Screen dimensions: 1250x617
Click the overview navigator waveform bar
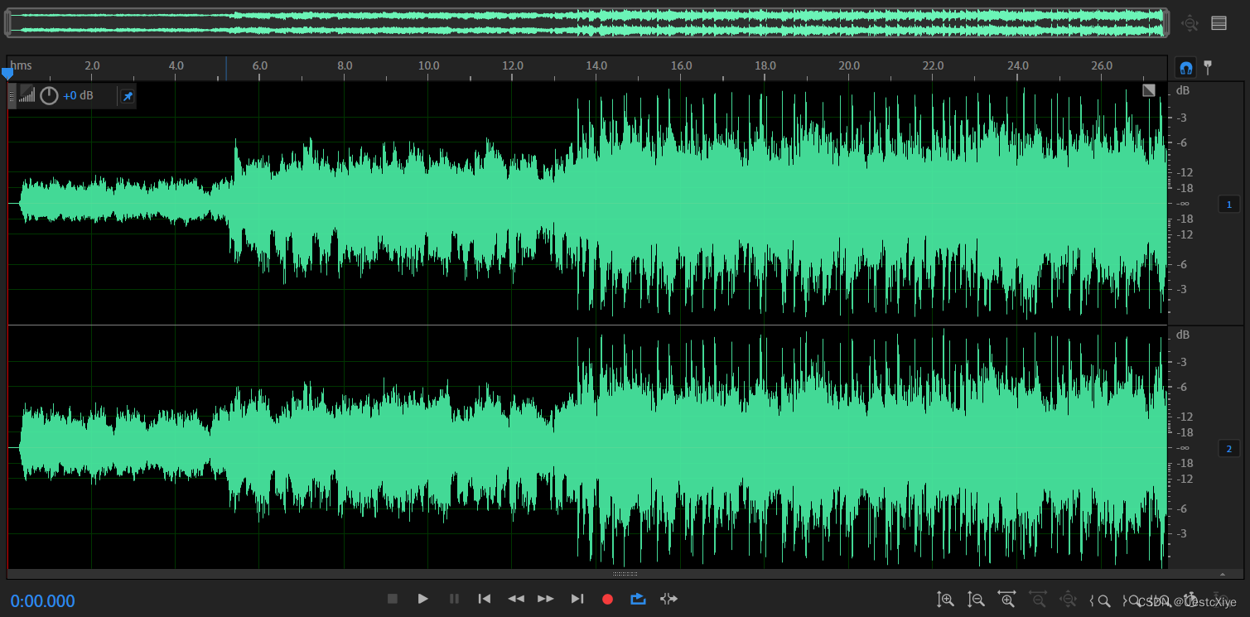[587, 22]
